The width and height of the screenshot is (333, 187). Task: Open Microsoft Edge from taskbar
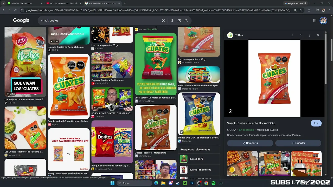click(156, 183)
